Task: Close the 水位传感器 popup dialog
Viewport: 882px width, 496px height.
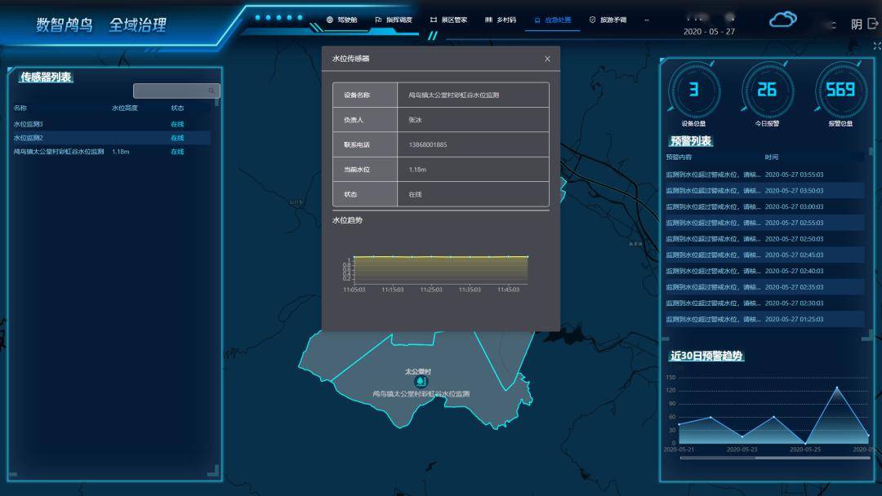Action: pos(547,59)
